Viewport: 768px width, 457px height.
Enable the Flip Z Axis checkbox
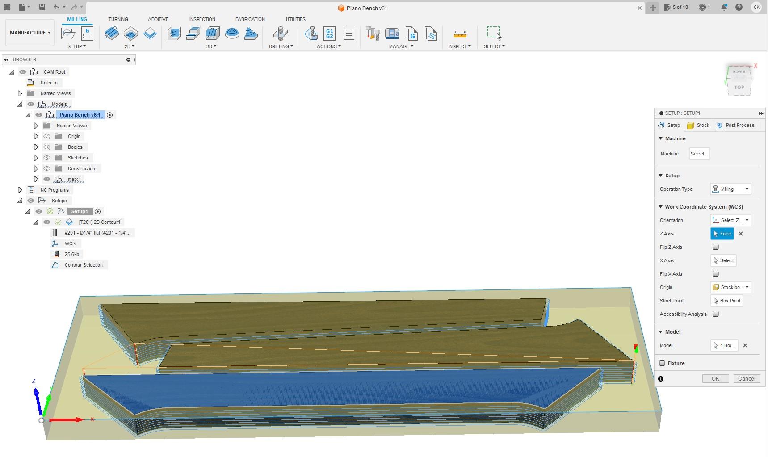coord(715,247)
